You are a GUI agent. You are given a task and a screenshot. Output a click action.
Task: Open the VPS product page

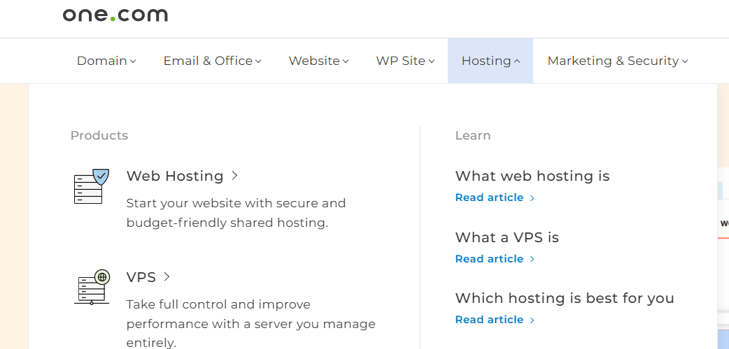[141, 277]
